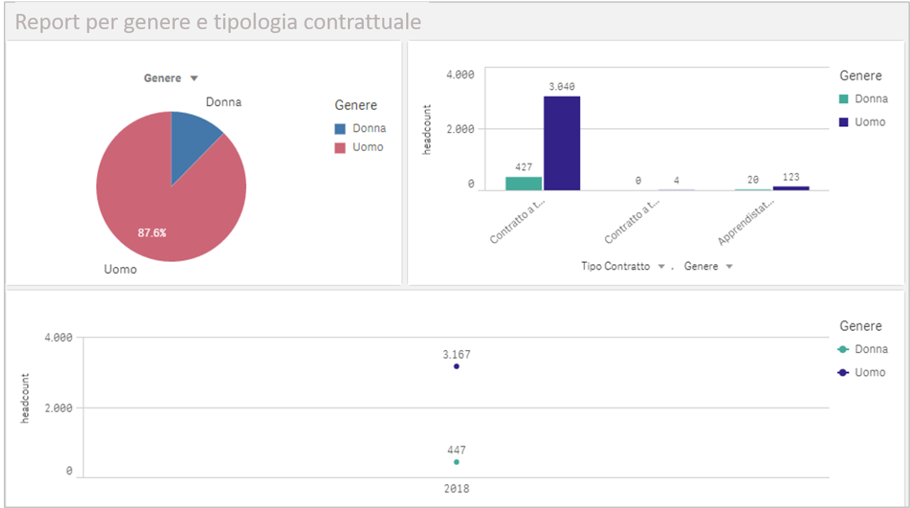
Task: Click the Report per genere e tipologia contrattuale title
Action: tap(218, 22)
